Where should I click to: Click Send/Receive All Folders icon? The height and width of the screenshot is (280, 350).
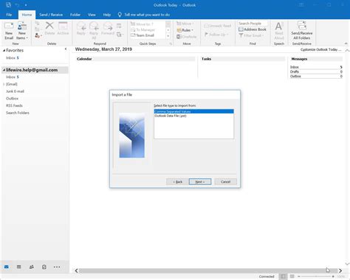[302, 26]
